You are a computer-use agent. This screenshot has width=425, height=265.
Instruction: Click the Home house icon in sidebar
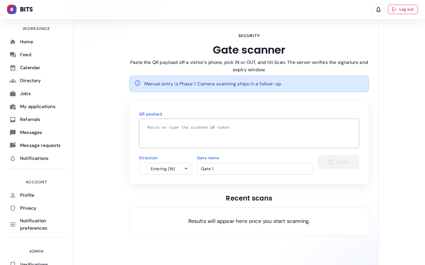(13, 42)
